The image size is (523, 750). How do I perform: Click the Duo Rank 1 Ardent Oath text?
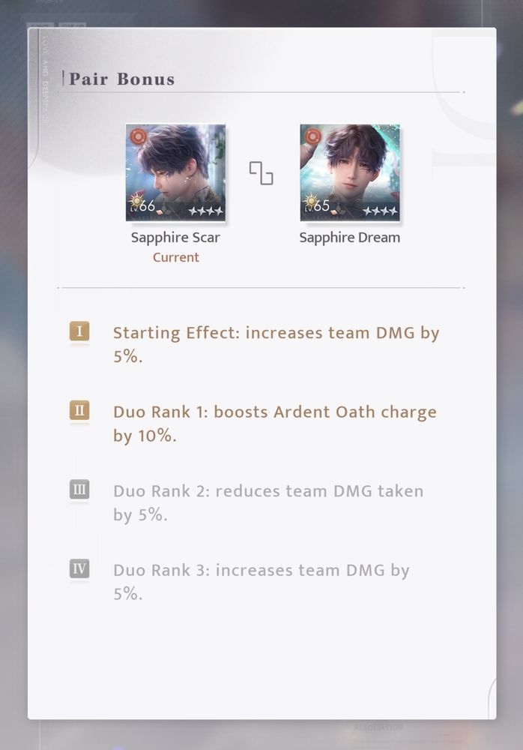[x=275, y=424]
